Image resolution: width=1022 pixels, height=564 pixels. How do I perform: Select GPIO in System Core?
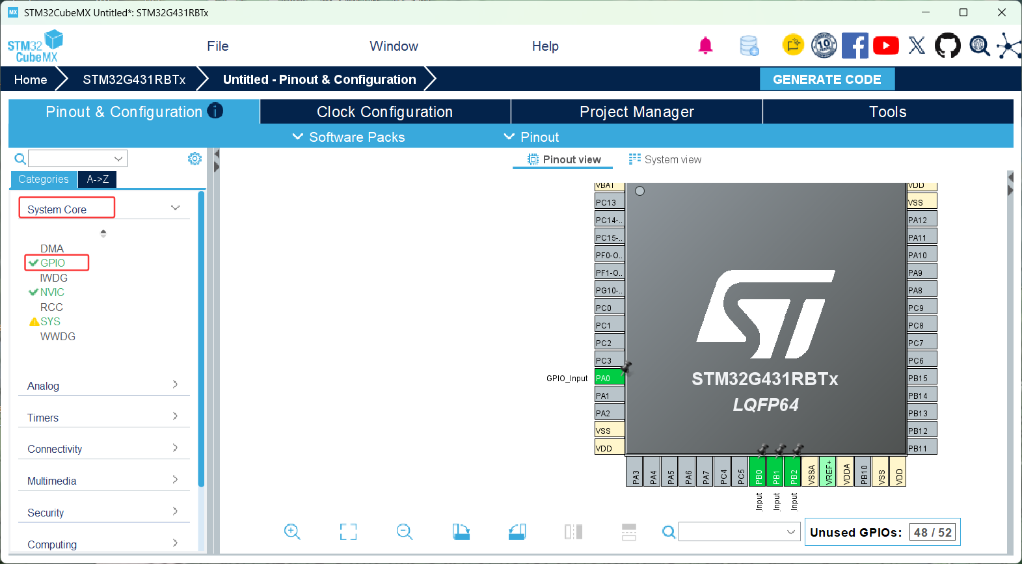53,263
